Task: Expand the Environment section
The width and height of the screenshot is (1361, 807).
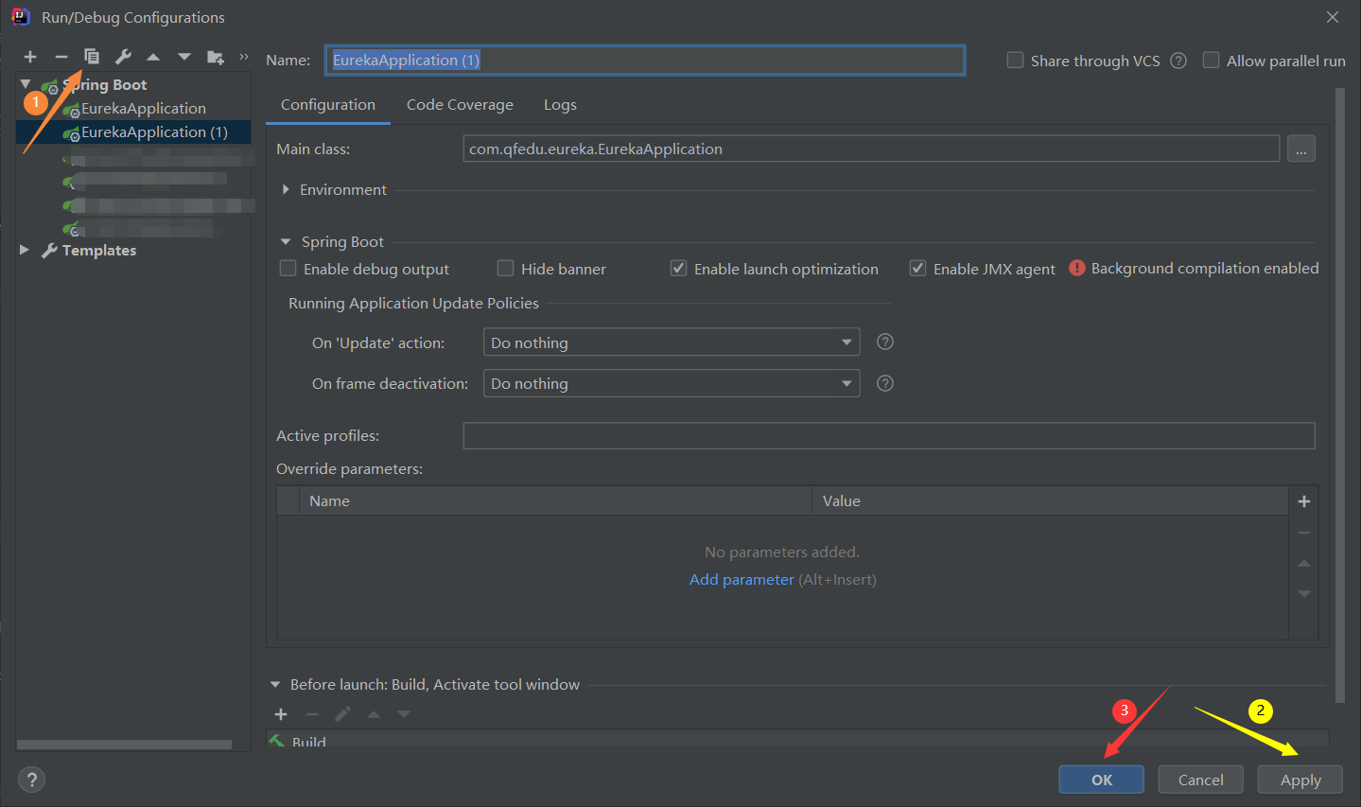Action: click(286, 189)
